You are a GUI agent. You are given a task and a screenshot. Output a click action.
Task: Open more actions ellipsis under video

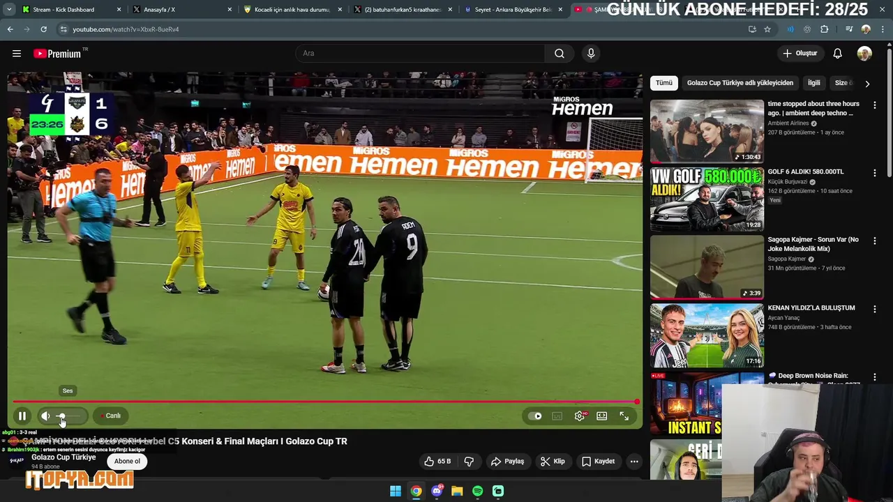click(634, 462)
